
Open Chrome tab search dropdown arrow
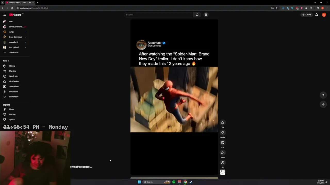(x=2, y=3)
